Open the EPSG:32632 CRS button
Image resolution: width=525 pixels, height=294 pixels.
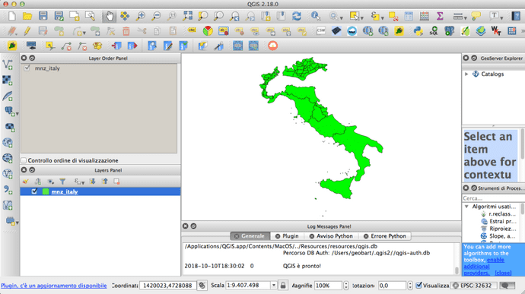pyautogui.click(x=474, y=286)
